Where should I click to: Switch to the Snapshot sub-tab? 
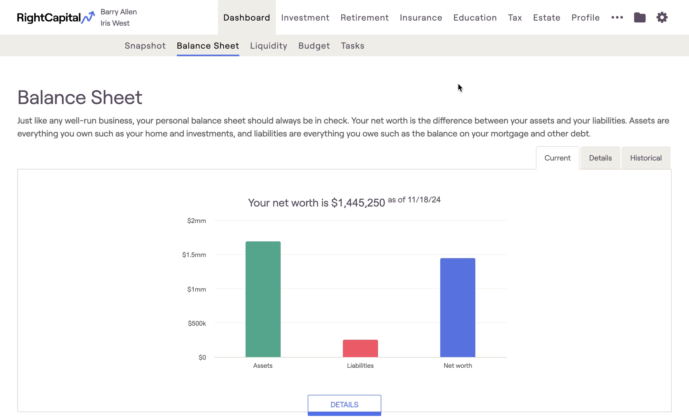click(x=145, y=46)
